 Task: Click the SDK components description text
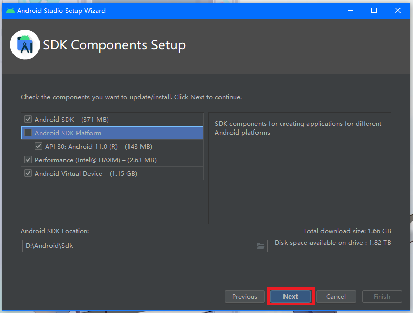click(x=298, y=128)
